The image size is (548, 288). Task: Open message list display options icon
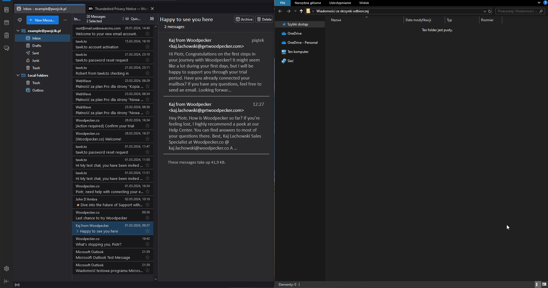click(152, 19)
